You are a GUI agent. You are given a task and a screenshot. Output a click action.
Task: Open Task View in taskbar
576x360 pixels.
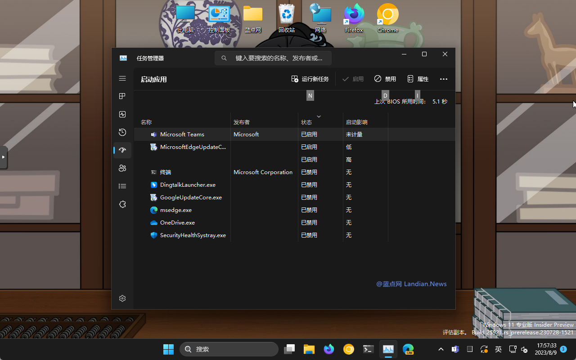289,349
